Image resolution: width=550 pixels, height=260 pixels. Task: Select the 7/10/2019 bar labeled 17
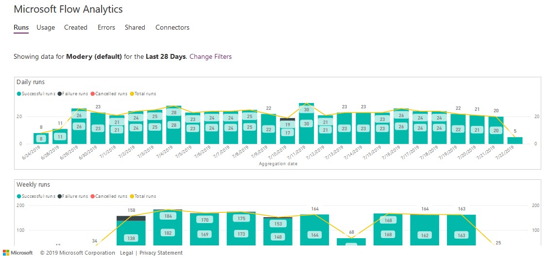click(x=287, y=133)
